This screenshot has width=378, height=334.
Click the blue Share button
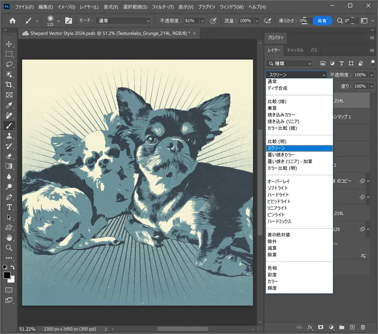tap(322, 21)
